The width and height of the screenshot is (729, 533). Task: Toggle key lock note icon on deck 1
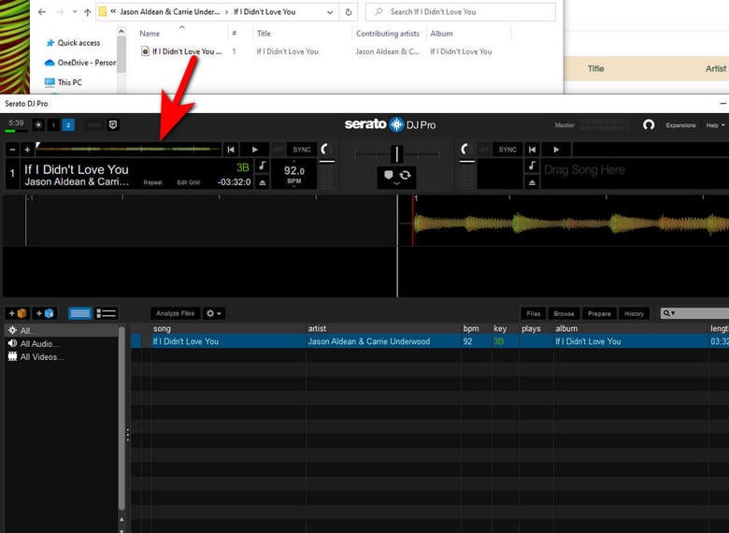(x=263, y=166)
